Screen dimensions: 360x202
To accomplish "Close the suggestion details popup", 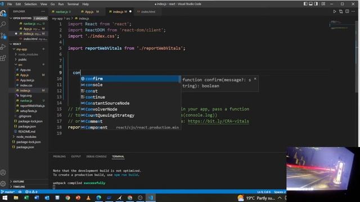I will (x=255, y=79).
